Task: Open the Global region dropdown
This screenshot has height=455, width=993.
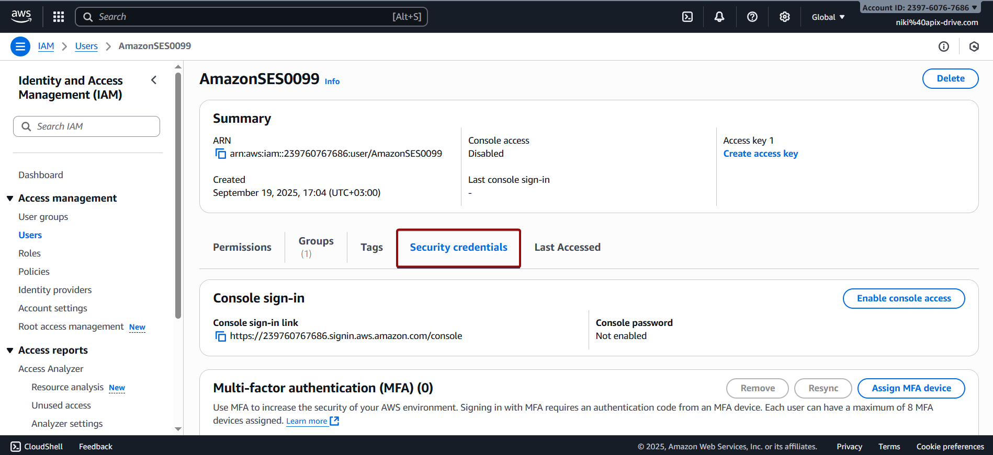Action: (828, 17)
